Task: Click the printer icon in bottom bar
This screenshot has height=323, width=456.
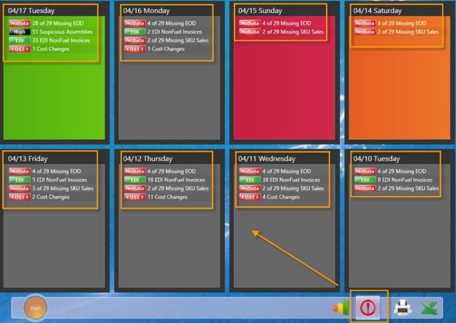Action: point(402,308)
